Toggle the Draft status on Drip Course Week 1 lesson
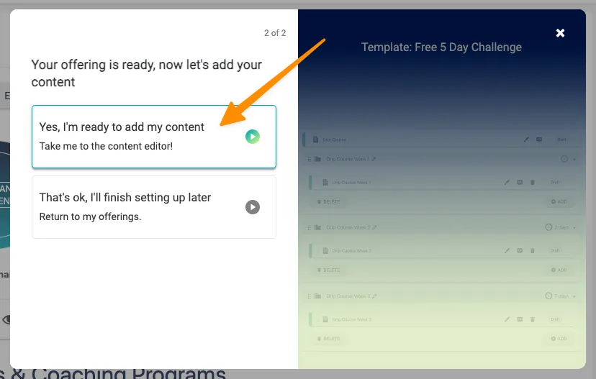 pyautogui.click(x=556, y=183)
